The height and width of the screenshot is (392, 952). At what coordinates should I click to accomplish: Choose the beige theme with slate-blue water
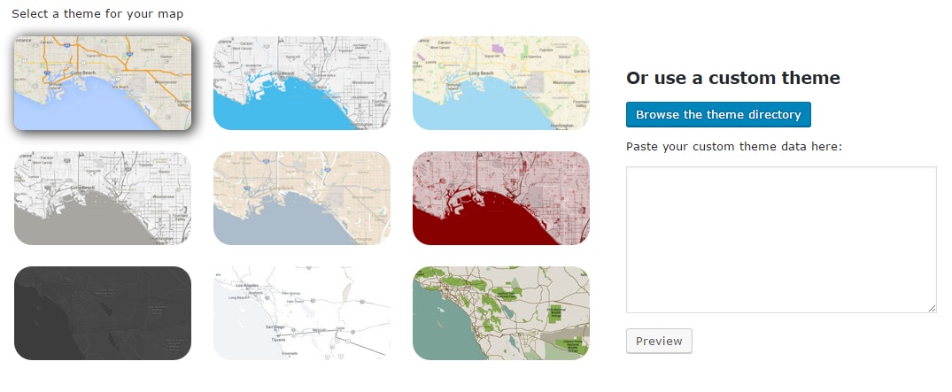pos(302,198)
